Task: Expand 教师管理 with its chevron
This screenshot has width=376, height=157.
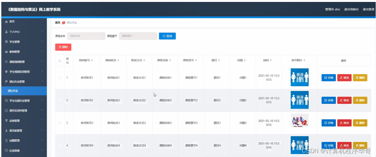Action: click(42, 52)
